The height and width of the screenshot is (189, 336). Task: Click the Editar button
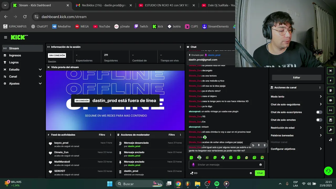click(296, 78)
